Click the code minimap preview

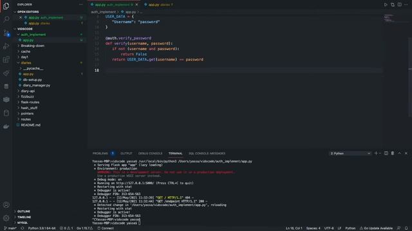click(389, 18)
